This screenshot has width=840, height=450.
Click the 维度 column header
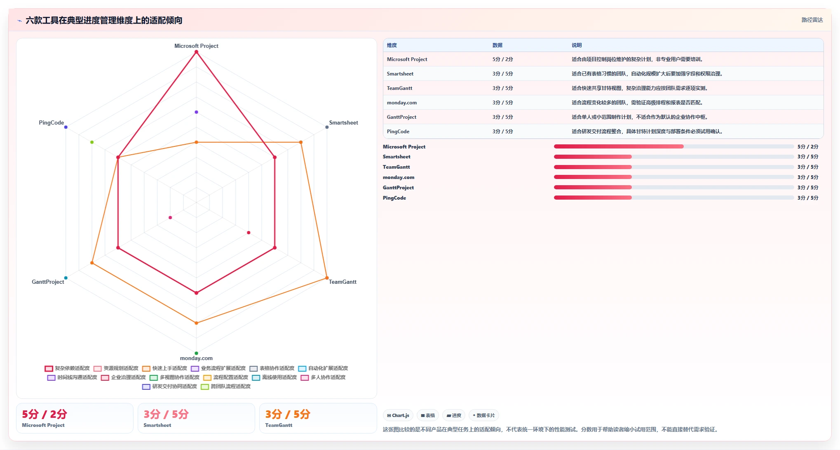392,45
